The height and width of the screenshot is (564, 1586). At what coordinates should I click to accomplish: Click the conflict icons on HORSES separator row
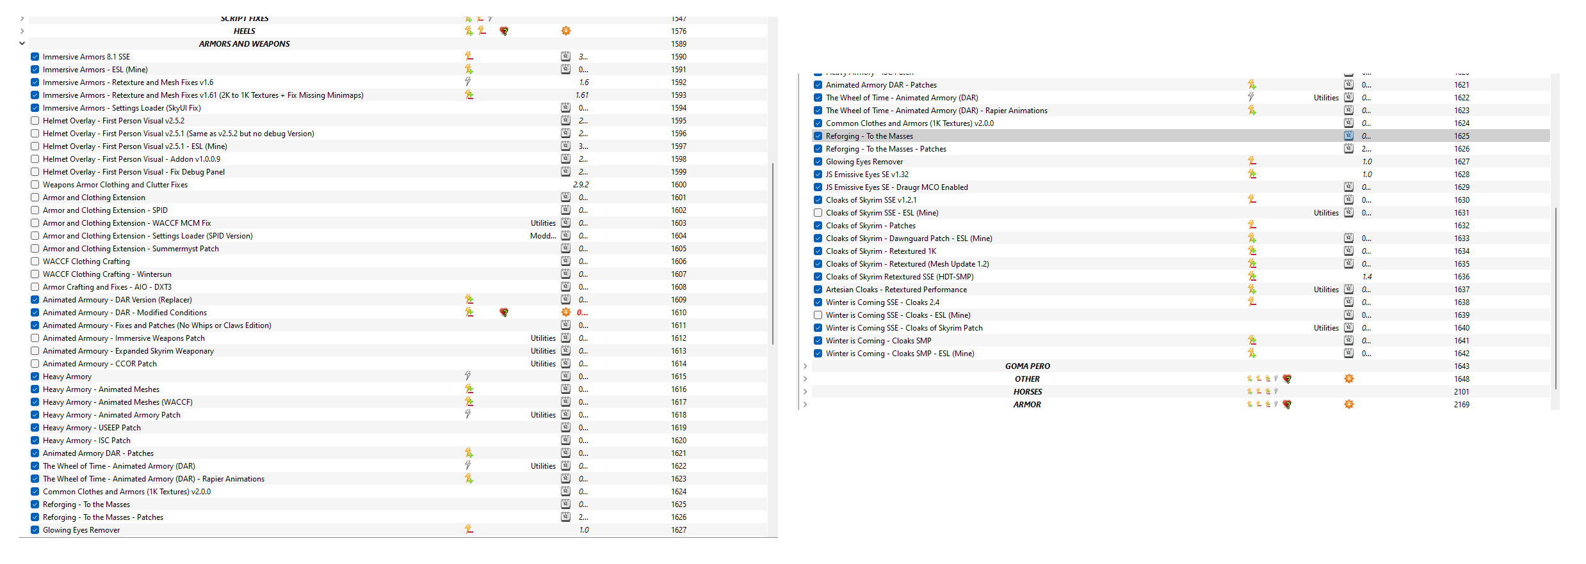click(1263, 391)
